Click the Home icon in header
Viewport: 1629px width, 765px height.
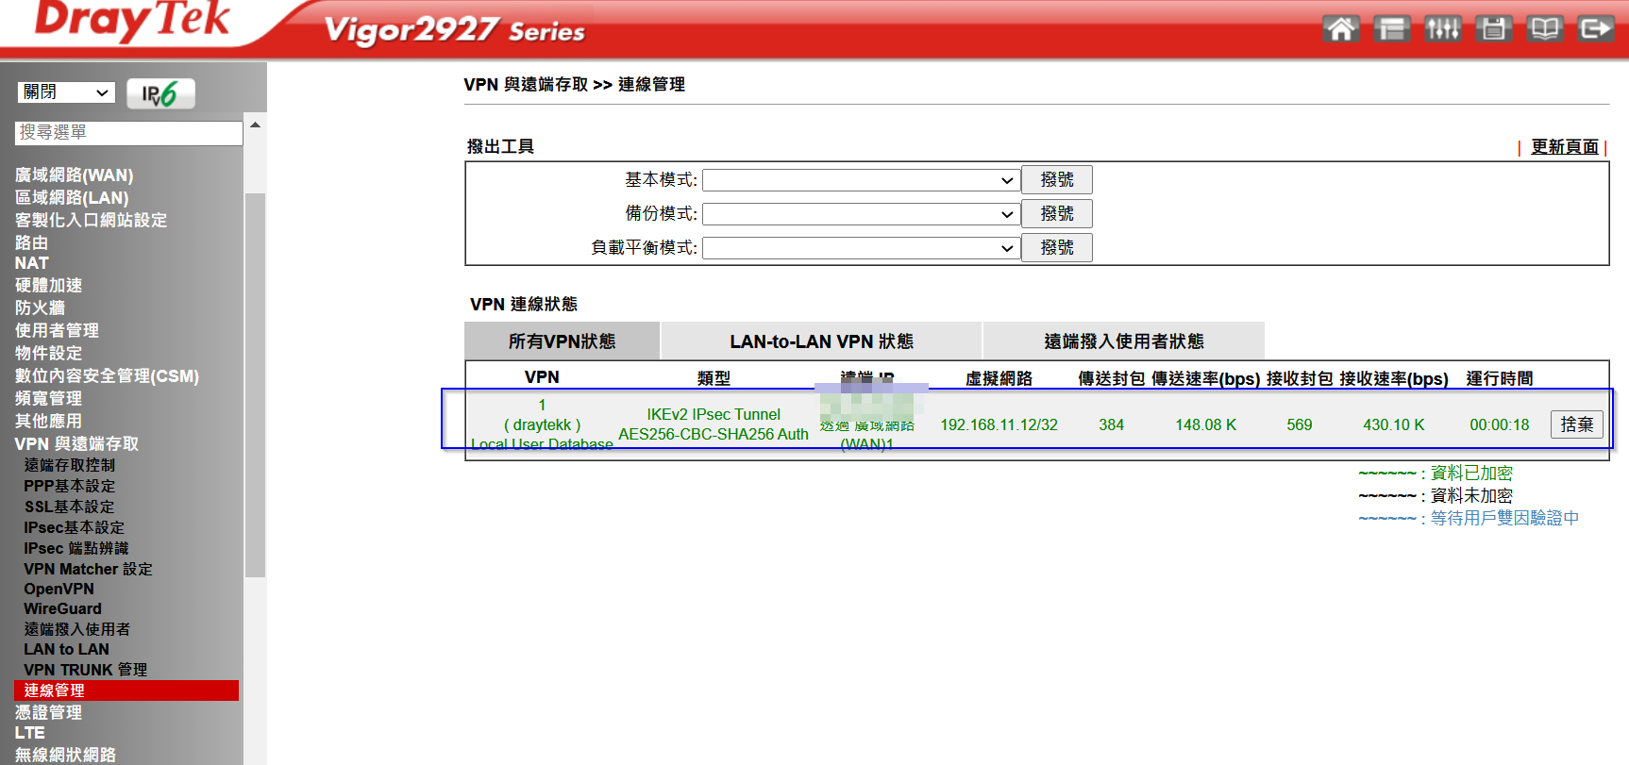(1340, 28)
